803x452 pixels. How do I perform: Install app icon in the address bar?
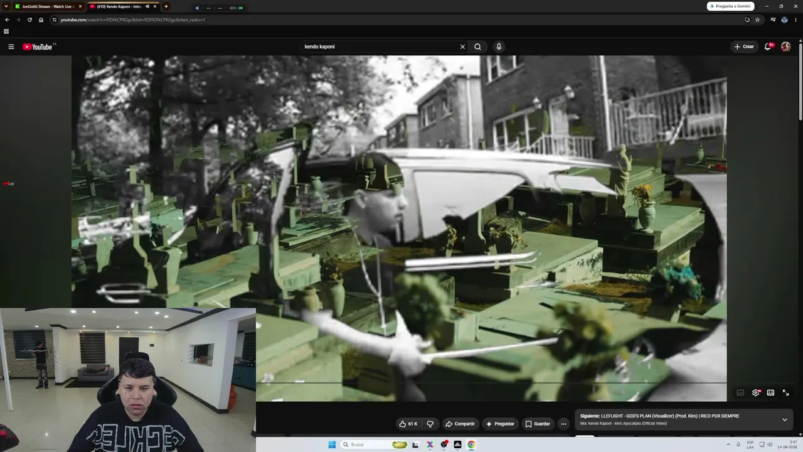click(747, 19)
